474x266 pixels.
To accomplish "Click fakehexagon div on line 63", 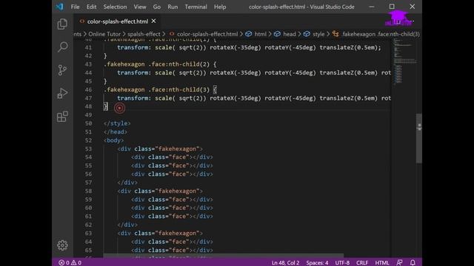I will tap(160, 233).
